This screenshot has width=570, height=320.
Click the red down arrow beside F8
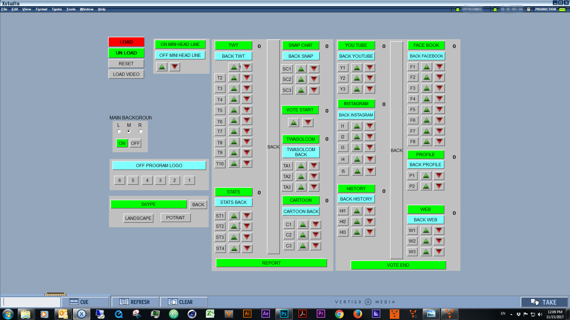[x=439, y=142]
